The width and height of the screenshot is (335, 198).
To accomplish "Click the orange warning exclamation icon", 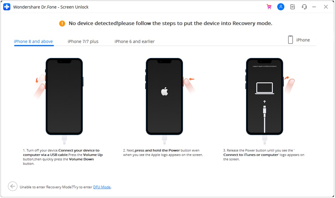I will (x=62, y=23).
